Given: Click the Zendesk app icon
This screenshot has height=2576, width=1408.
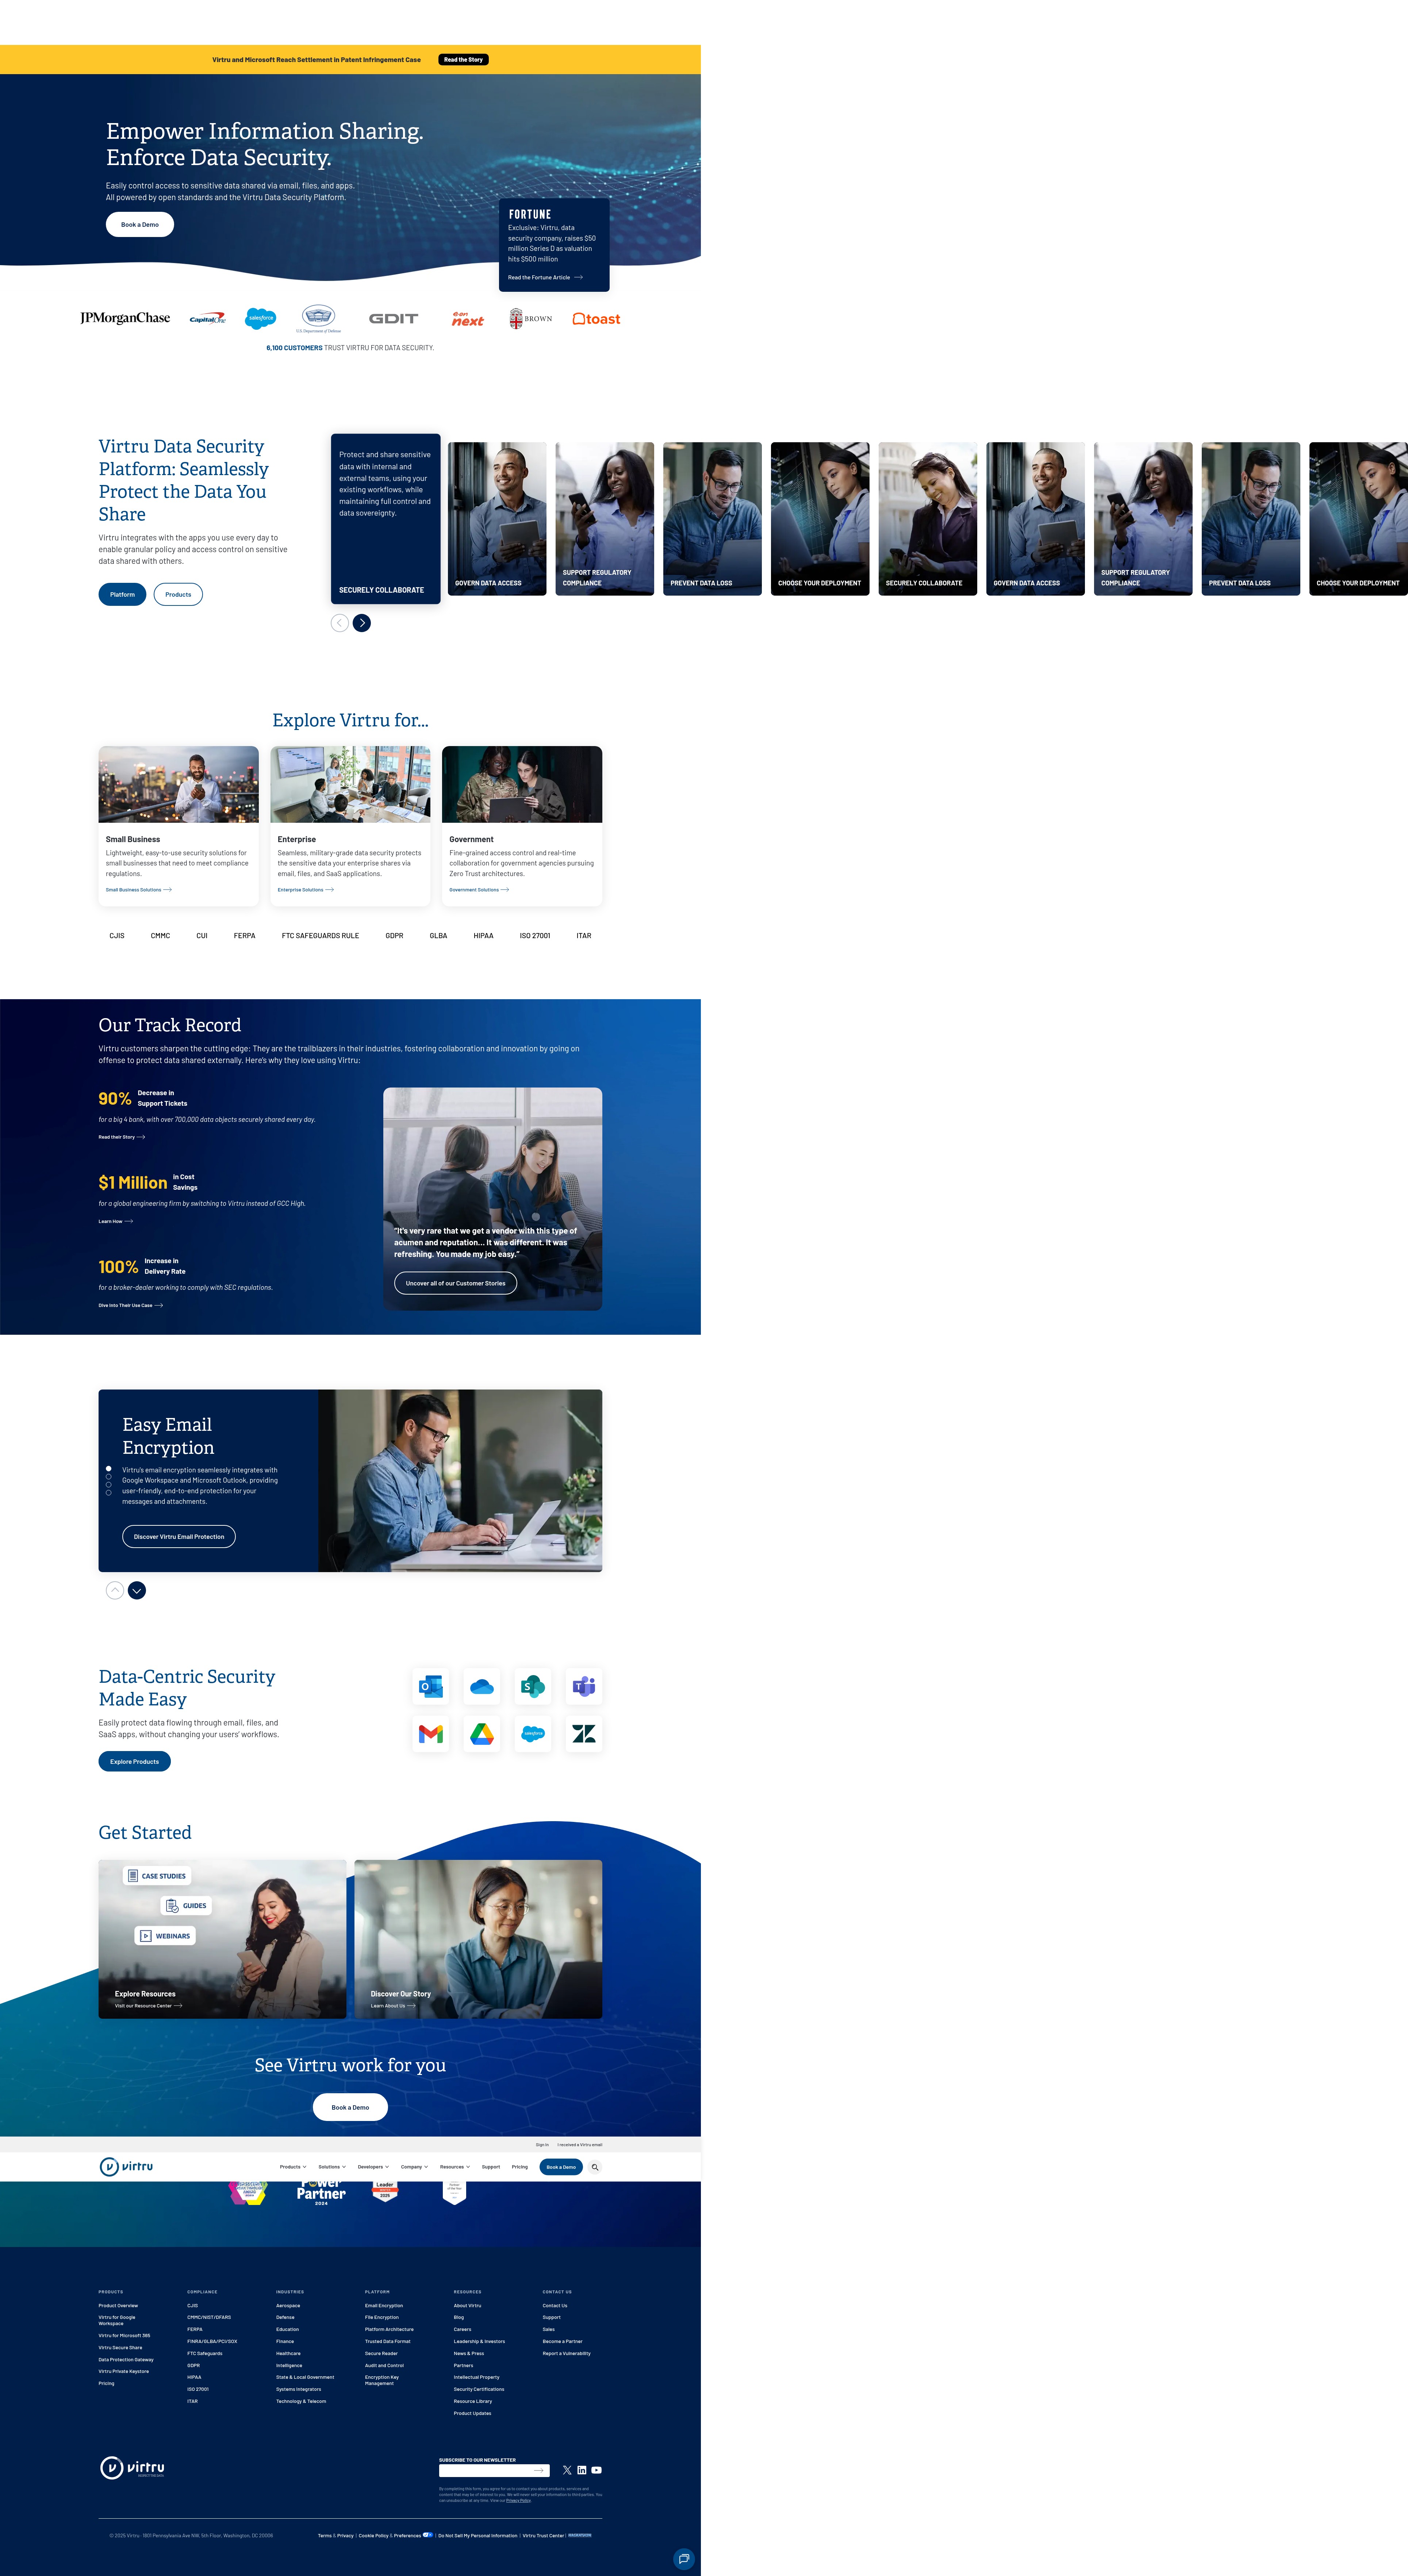Looking at the screenshot, I should tap(584, 1734).
